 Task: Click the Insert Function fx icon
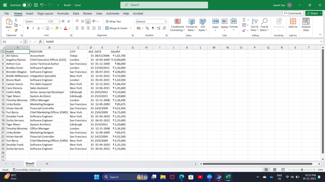tap(40, 42)
